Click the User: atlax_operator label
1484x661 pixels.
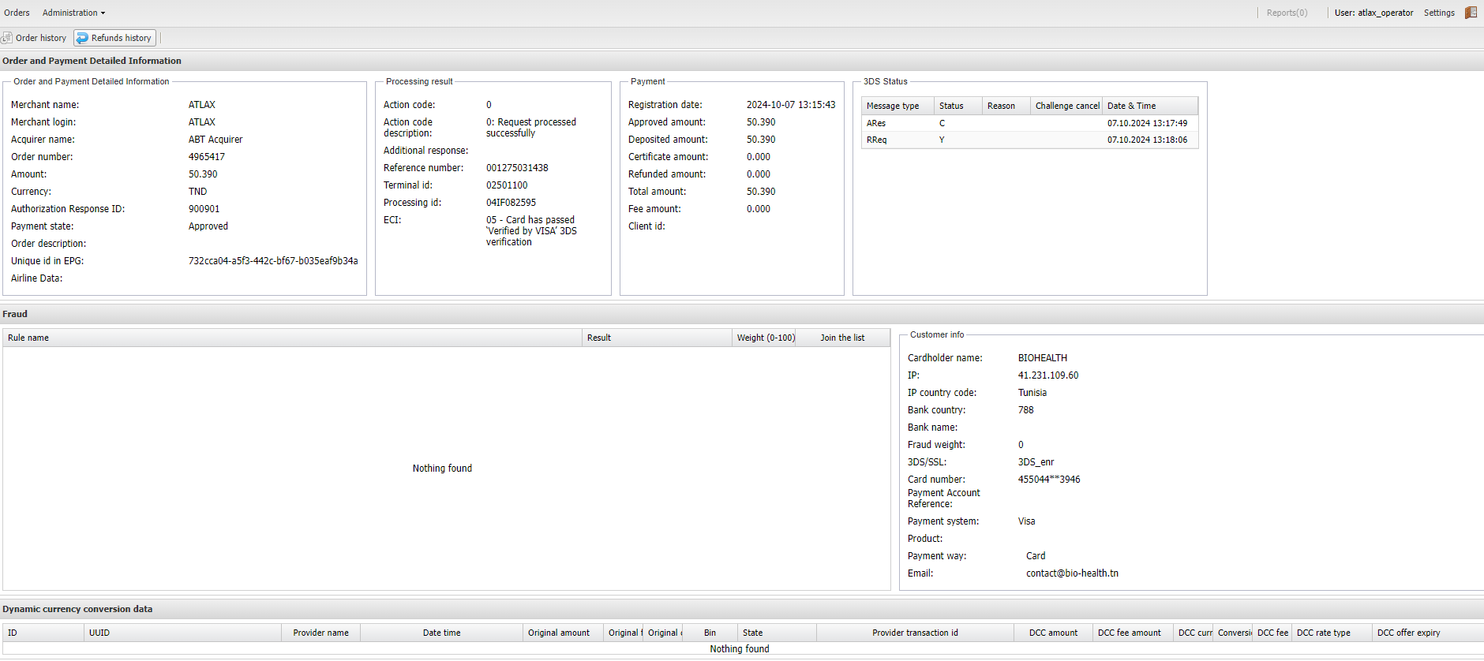point(1373,13)
